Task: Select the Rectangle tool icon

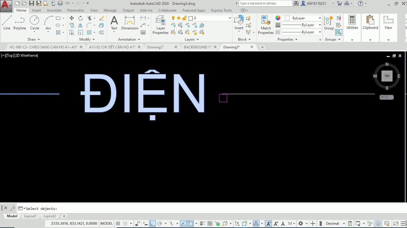Action: [58, 18]
